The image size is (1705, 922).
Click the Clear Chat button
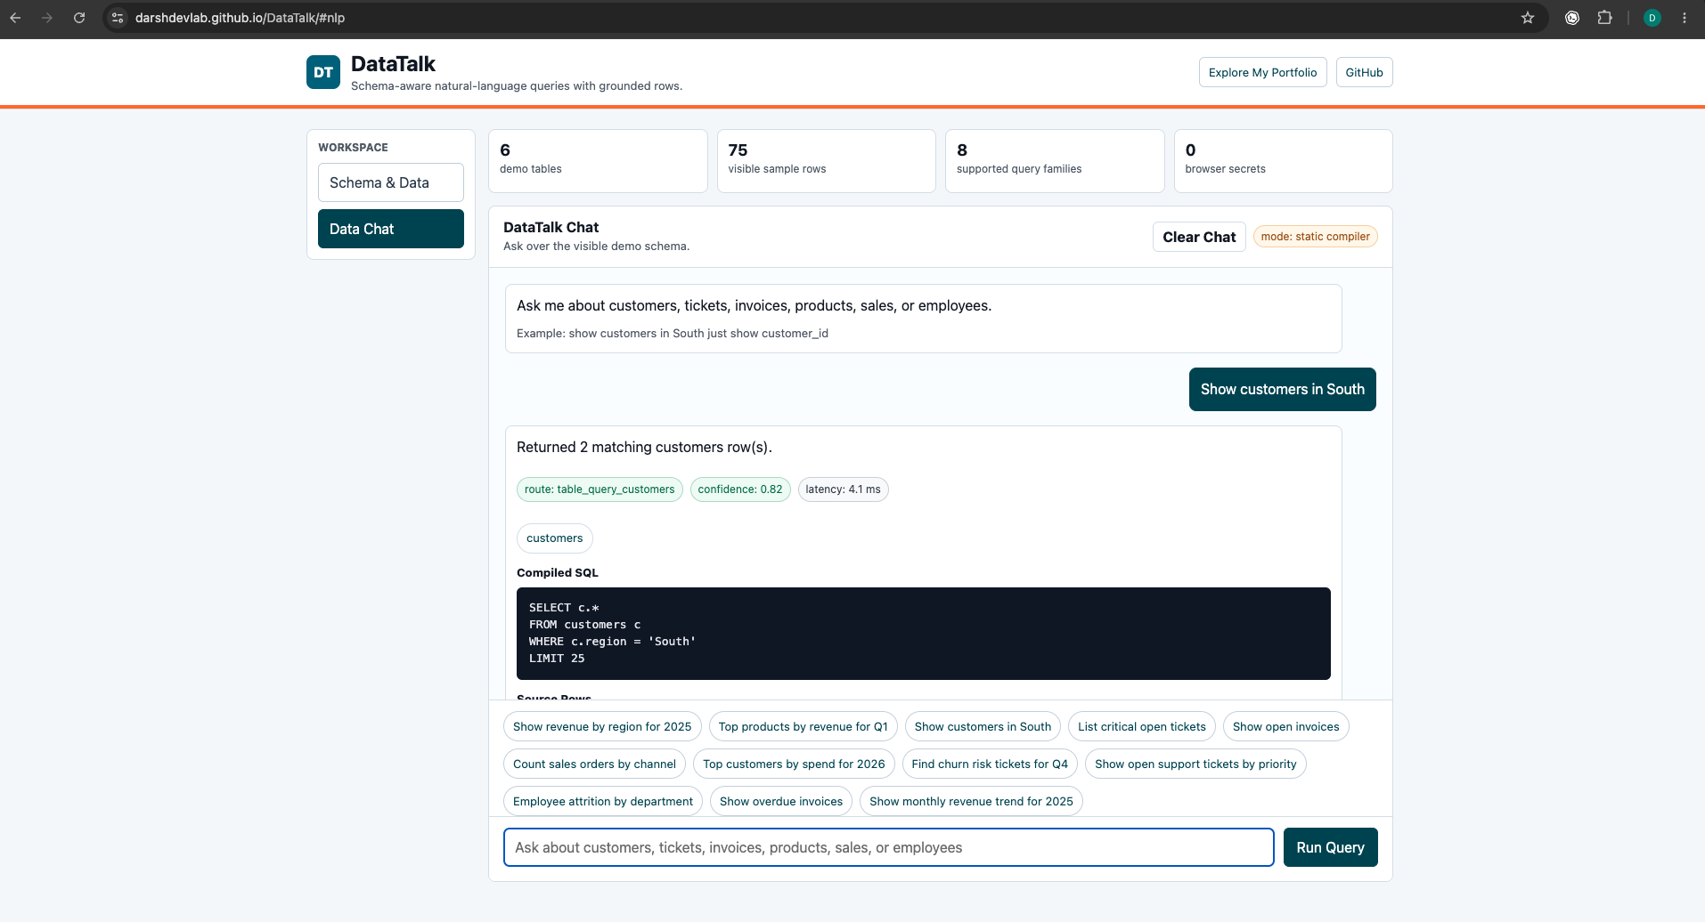(1199, 237)
